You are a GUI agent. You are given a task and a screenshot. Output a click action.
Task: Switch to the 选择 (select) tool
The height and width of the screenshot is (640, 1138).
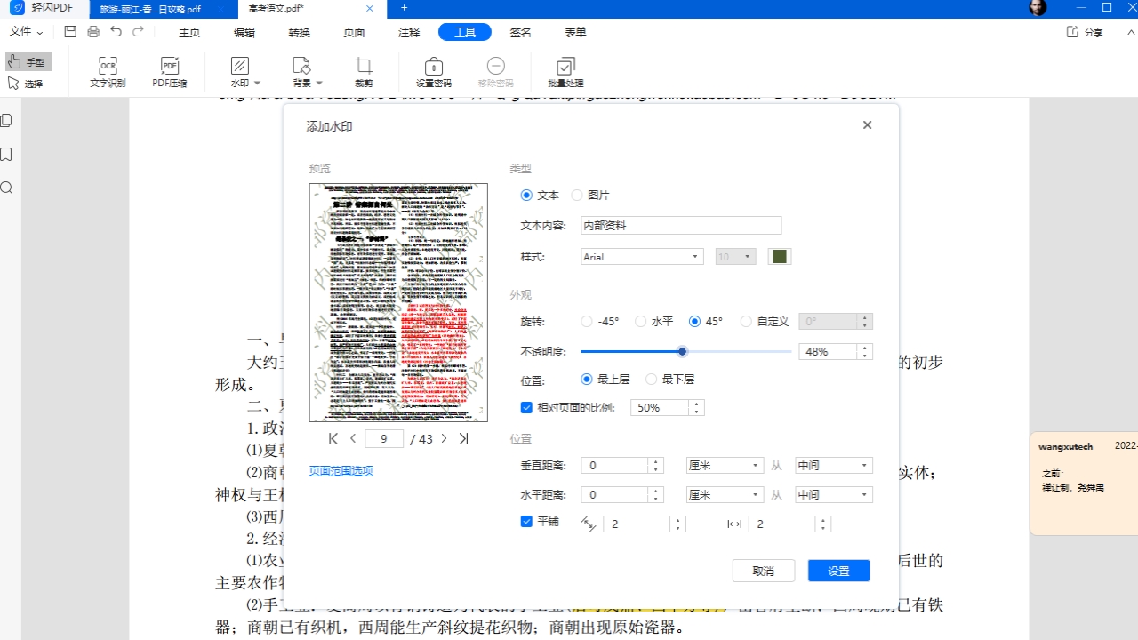[28, 82]
